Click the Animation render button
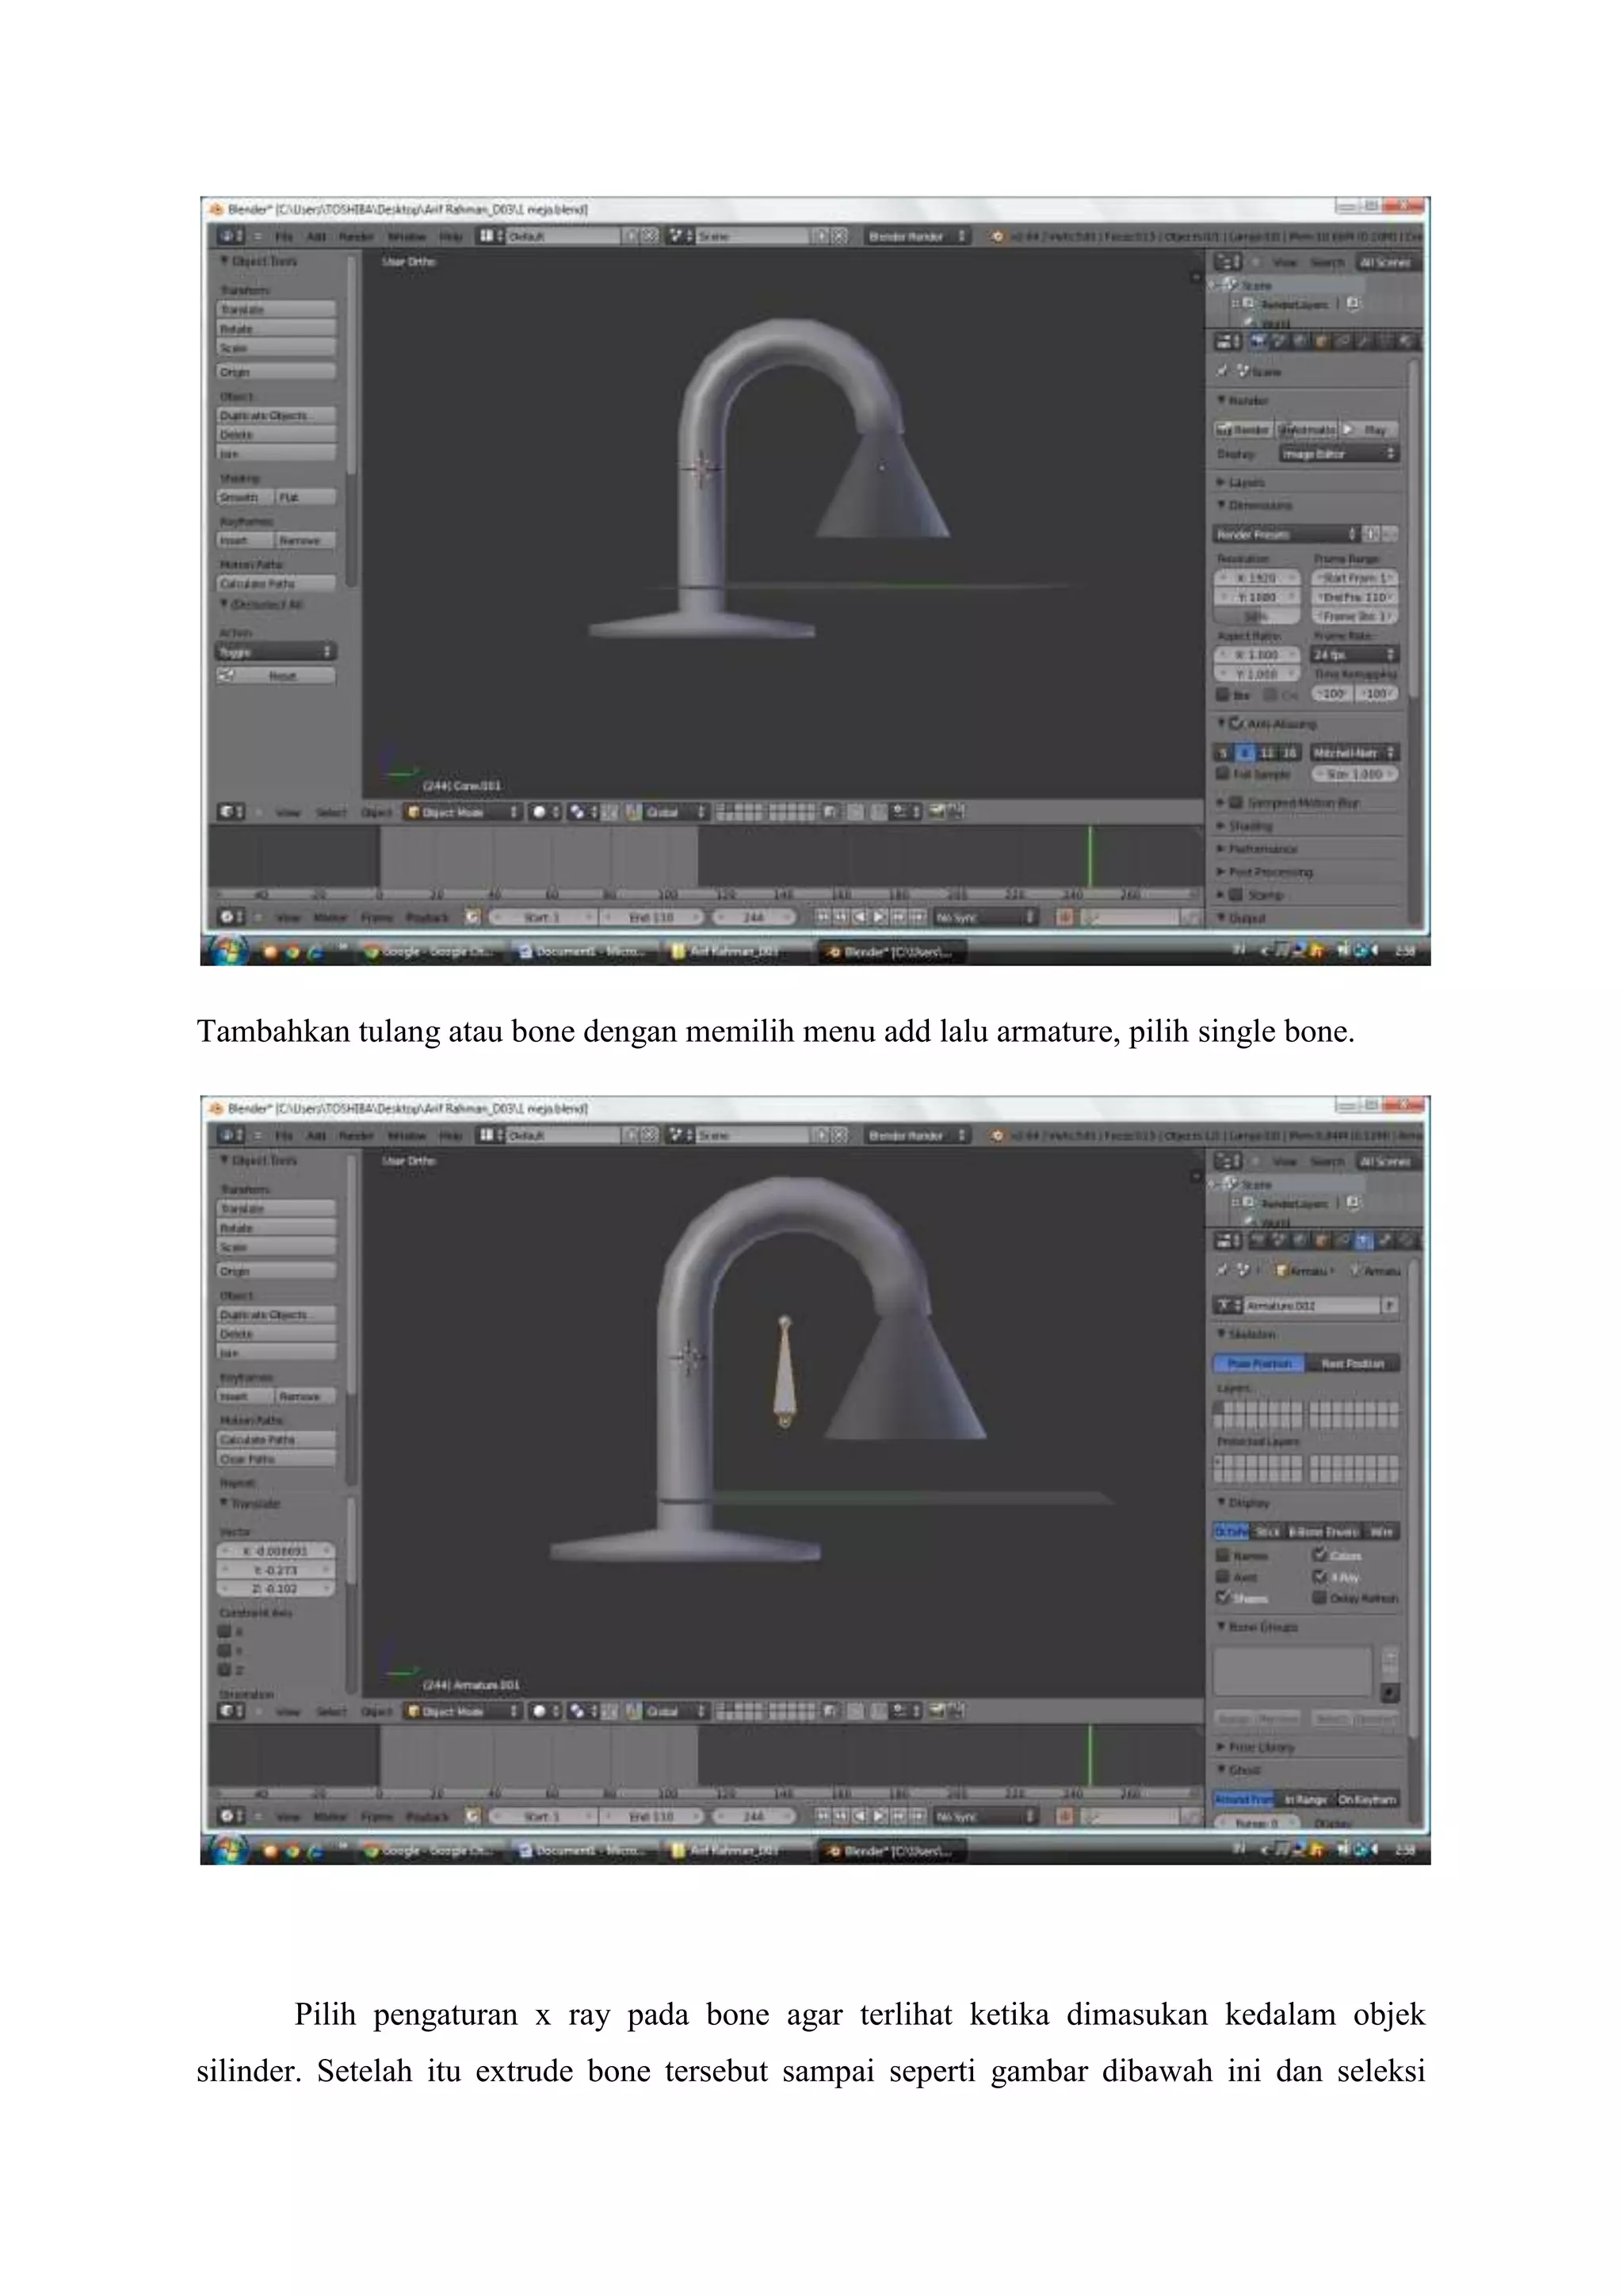 1307,429
